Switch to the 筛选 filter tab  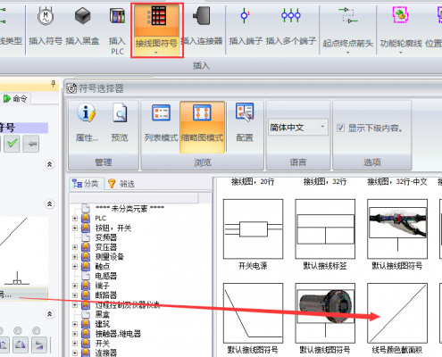tap(121, 184)
